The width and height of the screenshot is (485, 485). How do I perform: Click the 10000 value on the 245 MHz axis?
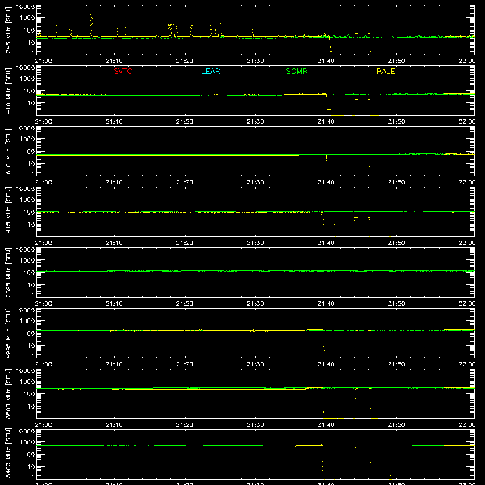[x=25, y=7]
